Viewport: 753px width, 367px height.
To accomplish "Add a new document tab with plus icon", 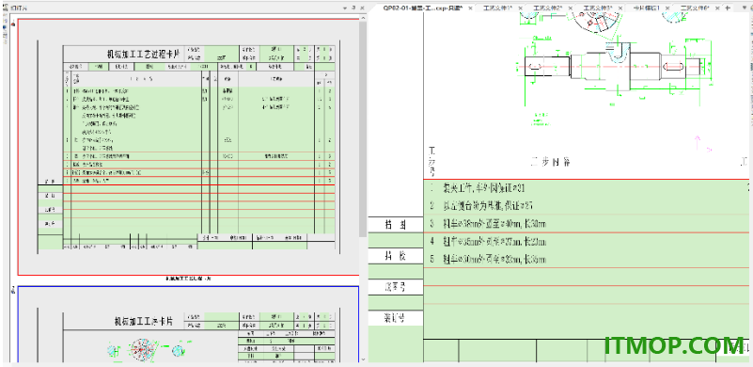I will click(728, 8).
